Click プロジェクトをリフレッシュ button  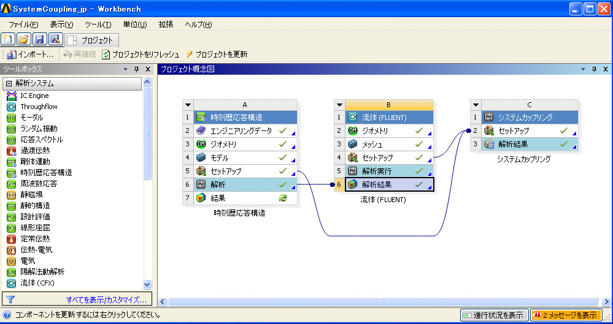pyautogui.click(x=141, y=55)
